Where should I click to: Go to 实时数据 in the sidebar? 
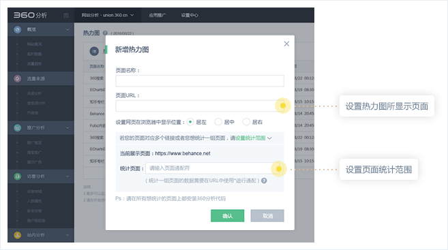click(34, 54)
